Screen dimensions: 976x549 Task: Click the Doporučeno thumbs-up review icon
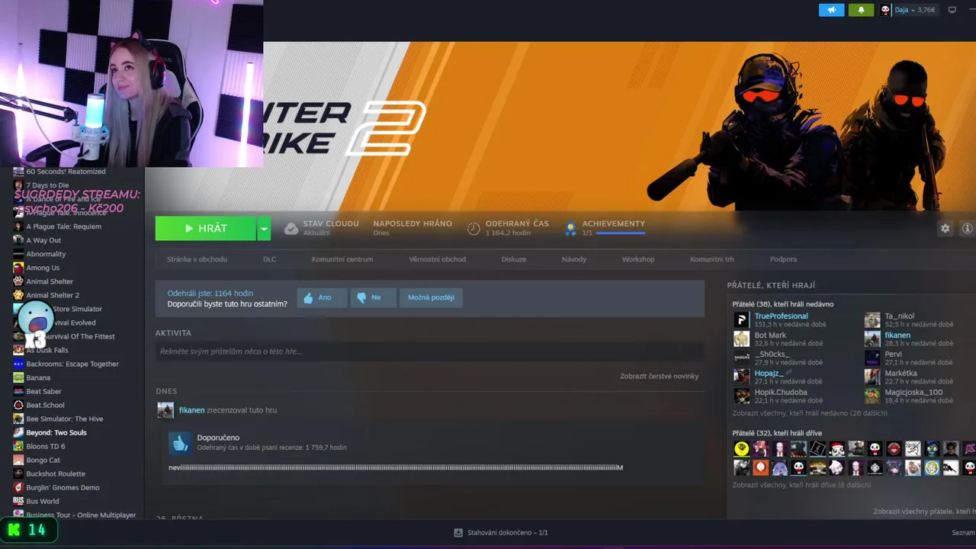pos(180,442)
